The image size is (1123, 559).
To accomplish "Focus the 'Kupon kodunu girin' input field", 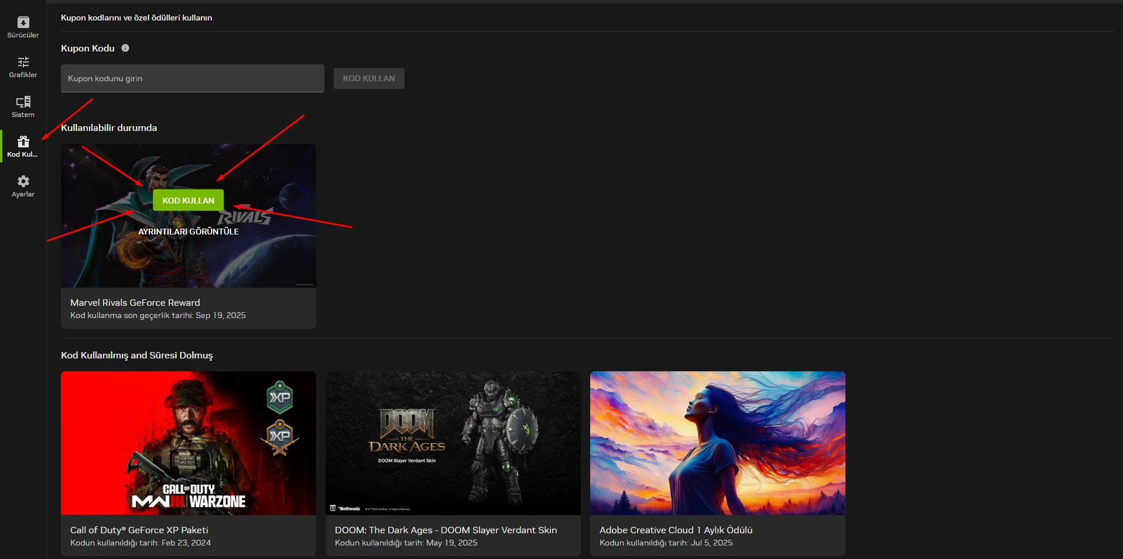I will click(193, 78).
